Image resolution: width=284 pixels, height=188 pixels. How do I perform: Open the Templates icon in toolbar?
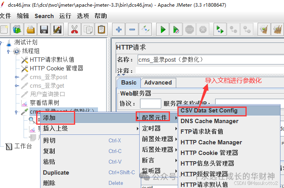(x=17, y=29)
